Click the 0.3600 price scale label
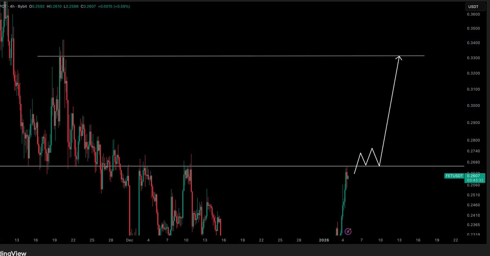 pyautogui.click(x=473, y=14)
